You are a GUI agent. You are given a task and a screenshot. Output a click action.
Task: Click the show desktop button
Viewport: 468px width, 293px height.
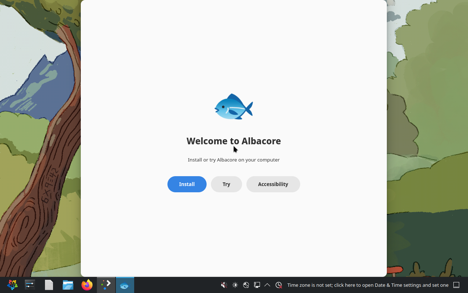(456, 285)
